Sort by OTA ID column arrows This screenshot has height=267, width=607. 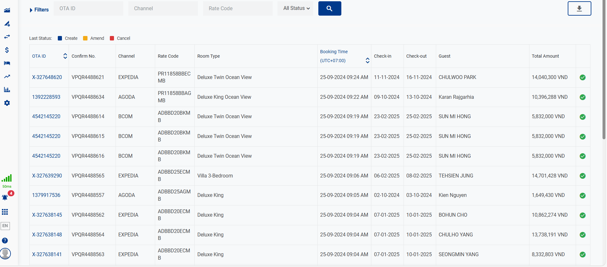pyautogui.click(x=65, y=56)
